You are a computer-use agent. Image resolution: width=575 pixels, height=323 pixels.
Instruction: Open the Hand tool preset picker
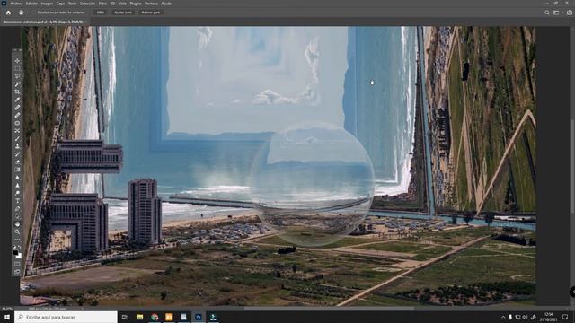[22, 13]
